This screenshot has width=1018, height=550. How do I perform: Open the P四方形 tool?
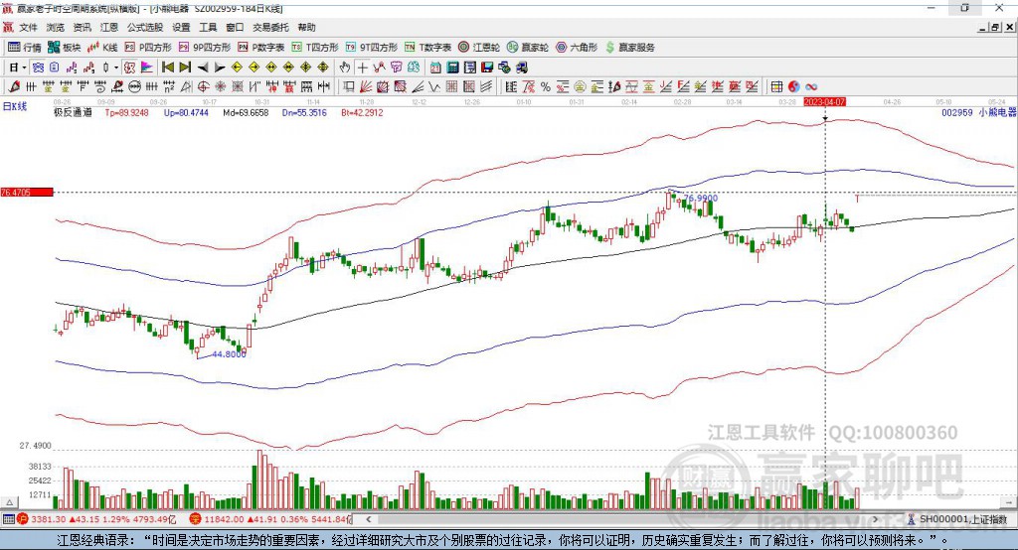[x=148, y=48]
